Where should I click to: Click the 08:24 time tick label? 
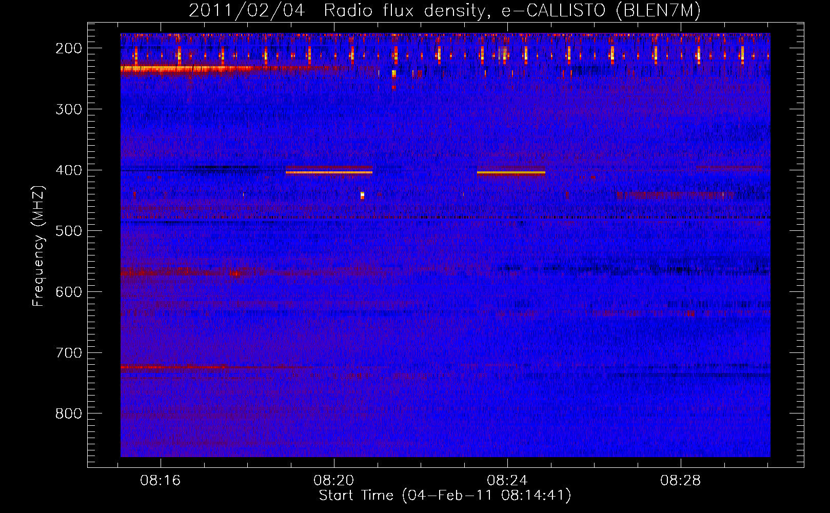[x=507, y=481]
